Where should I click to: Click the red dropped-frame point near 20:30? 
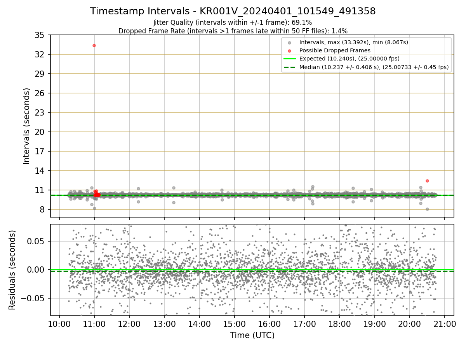(427, 181)
